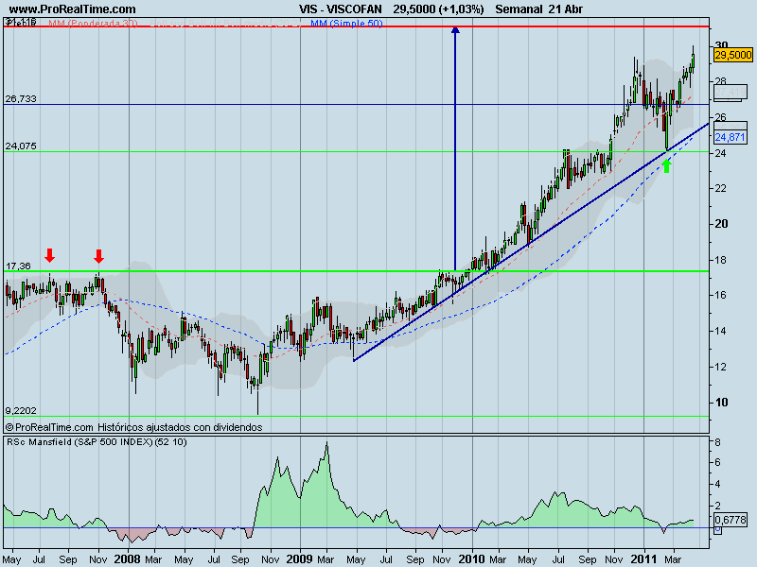Click the 2009 year label on time axis
This screenshot has width=757, height=567.
(300, 559)
